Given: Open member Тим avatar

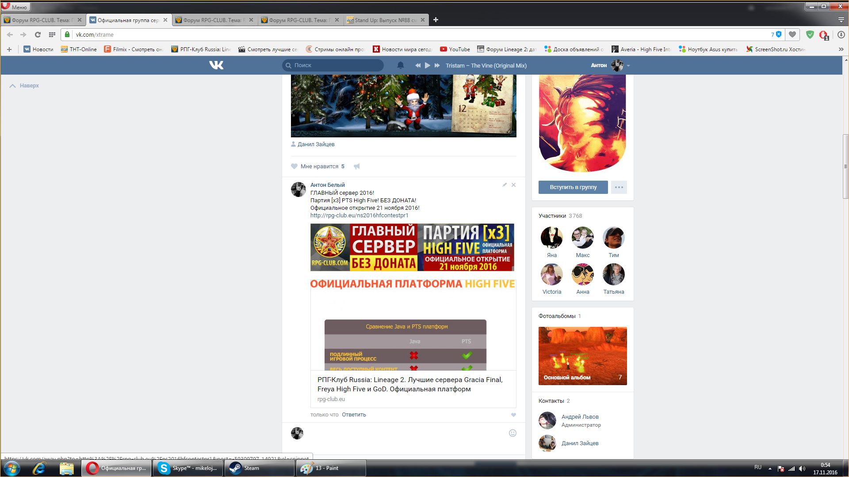Looking at the screenshot, I should point(614,238).
